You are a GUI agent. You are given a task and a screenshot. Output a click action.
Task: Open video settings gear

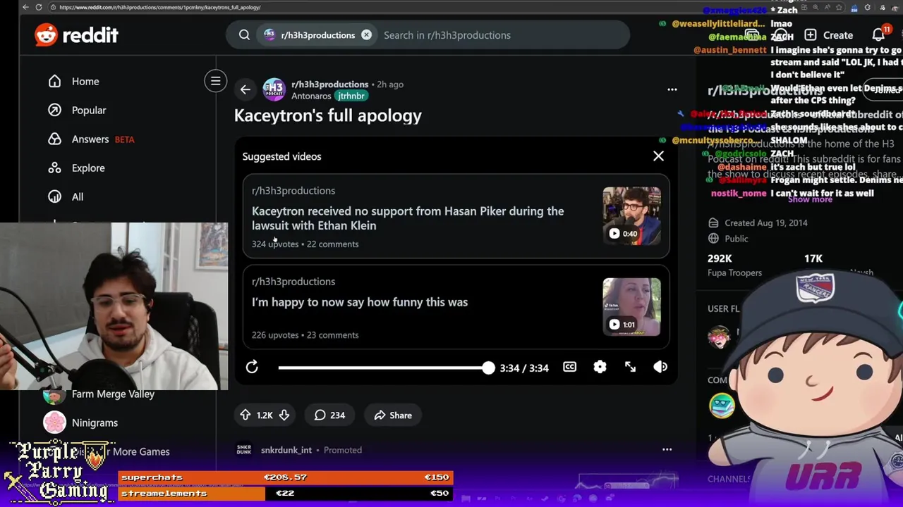tap(600, 367)
